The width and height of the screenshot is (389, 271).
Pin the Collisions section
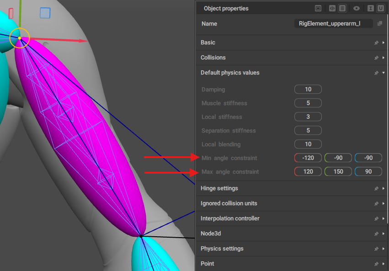[x=376, y=58]
